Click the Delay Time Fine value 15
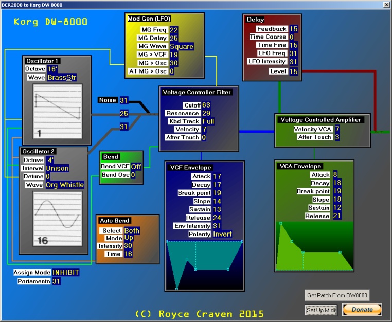This screenshot has height=322, width=392. coord(294,45)
